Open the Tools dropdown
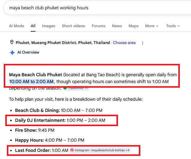 pyautogui.click(x=173, y=26)
